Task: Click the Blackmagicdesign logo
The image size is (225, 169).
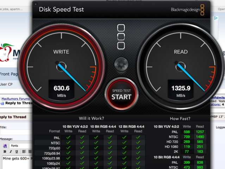Action: (x=187, y=10)
